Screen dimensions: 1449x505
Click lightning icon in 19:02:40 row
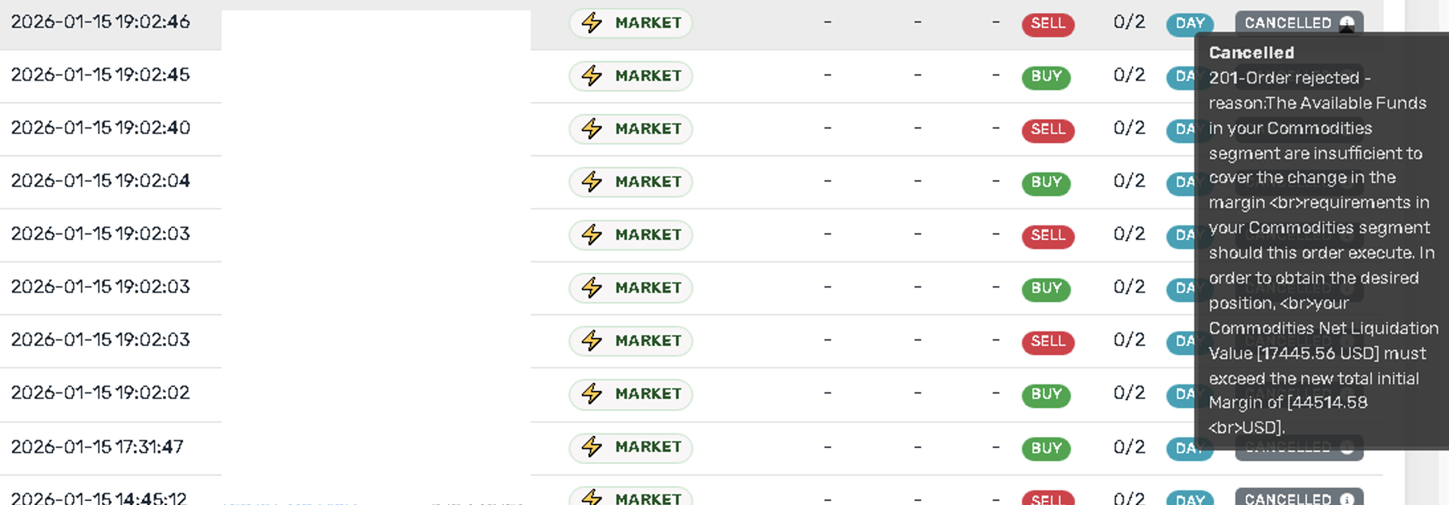592,129
